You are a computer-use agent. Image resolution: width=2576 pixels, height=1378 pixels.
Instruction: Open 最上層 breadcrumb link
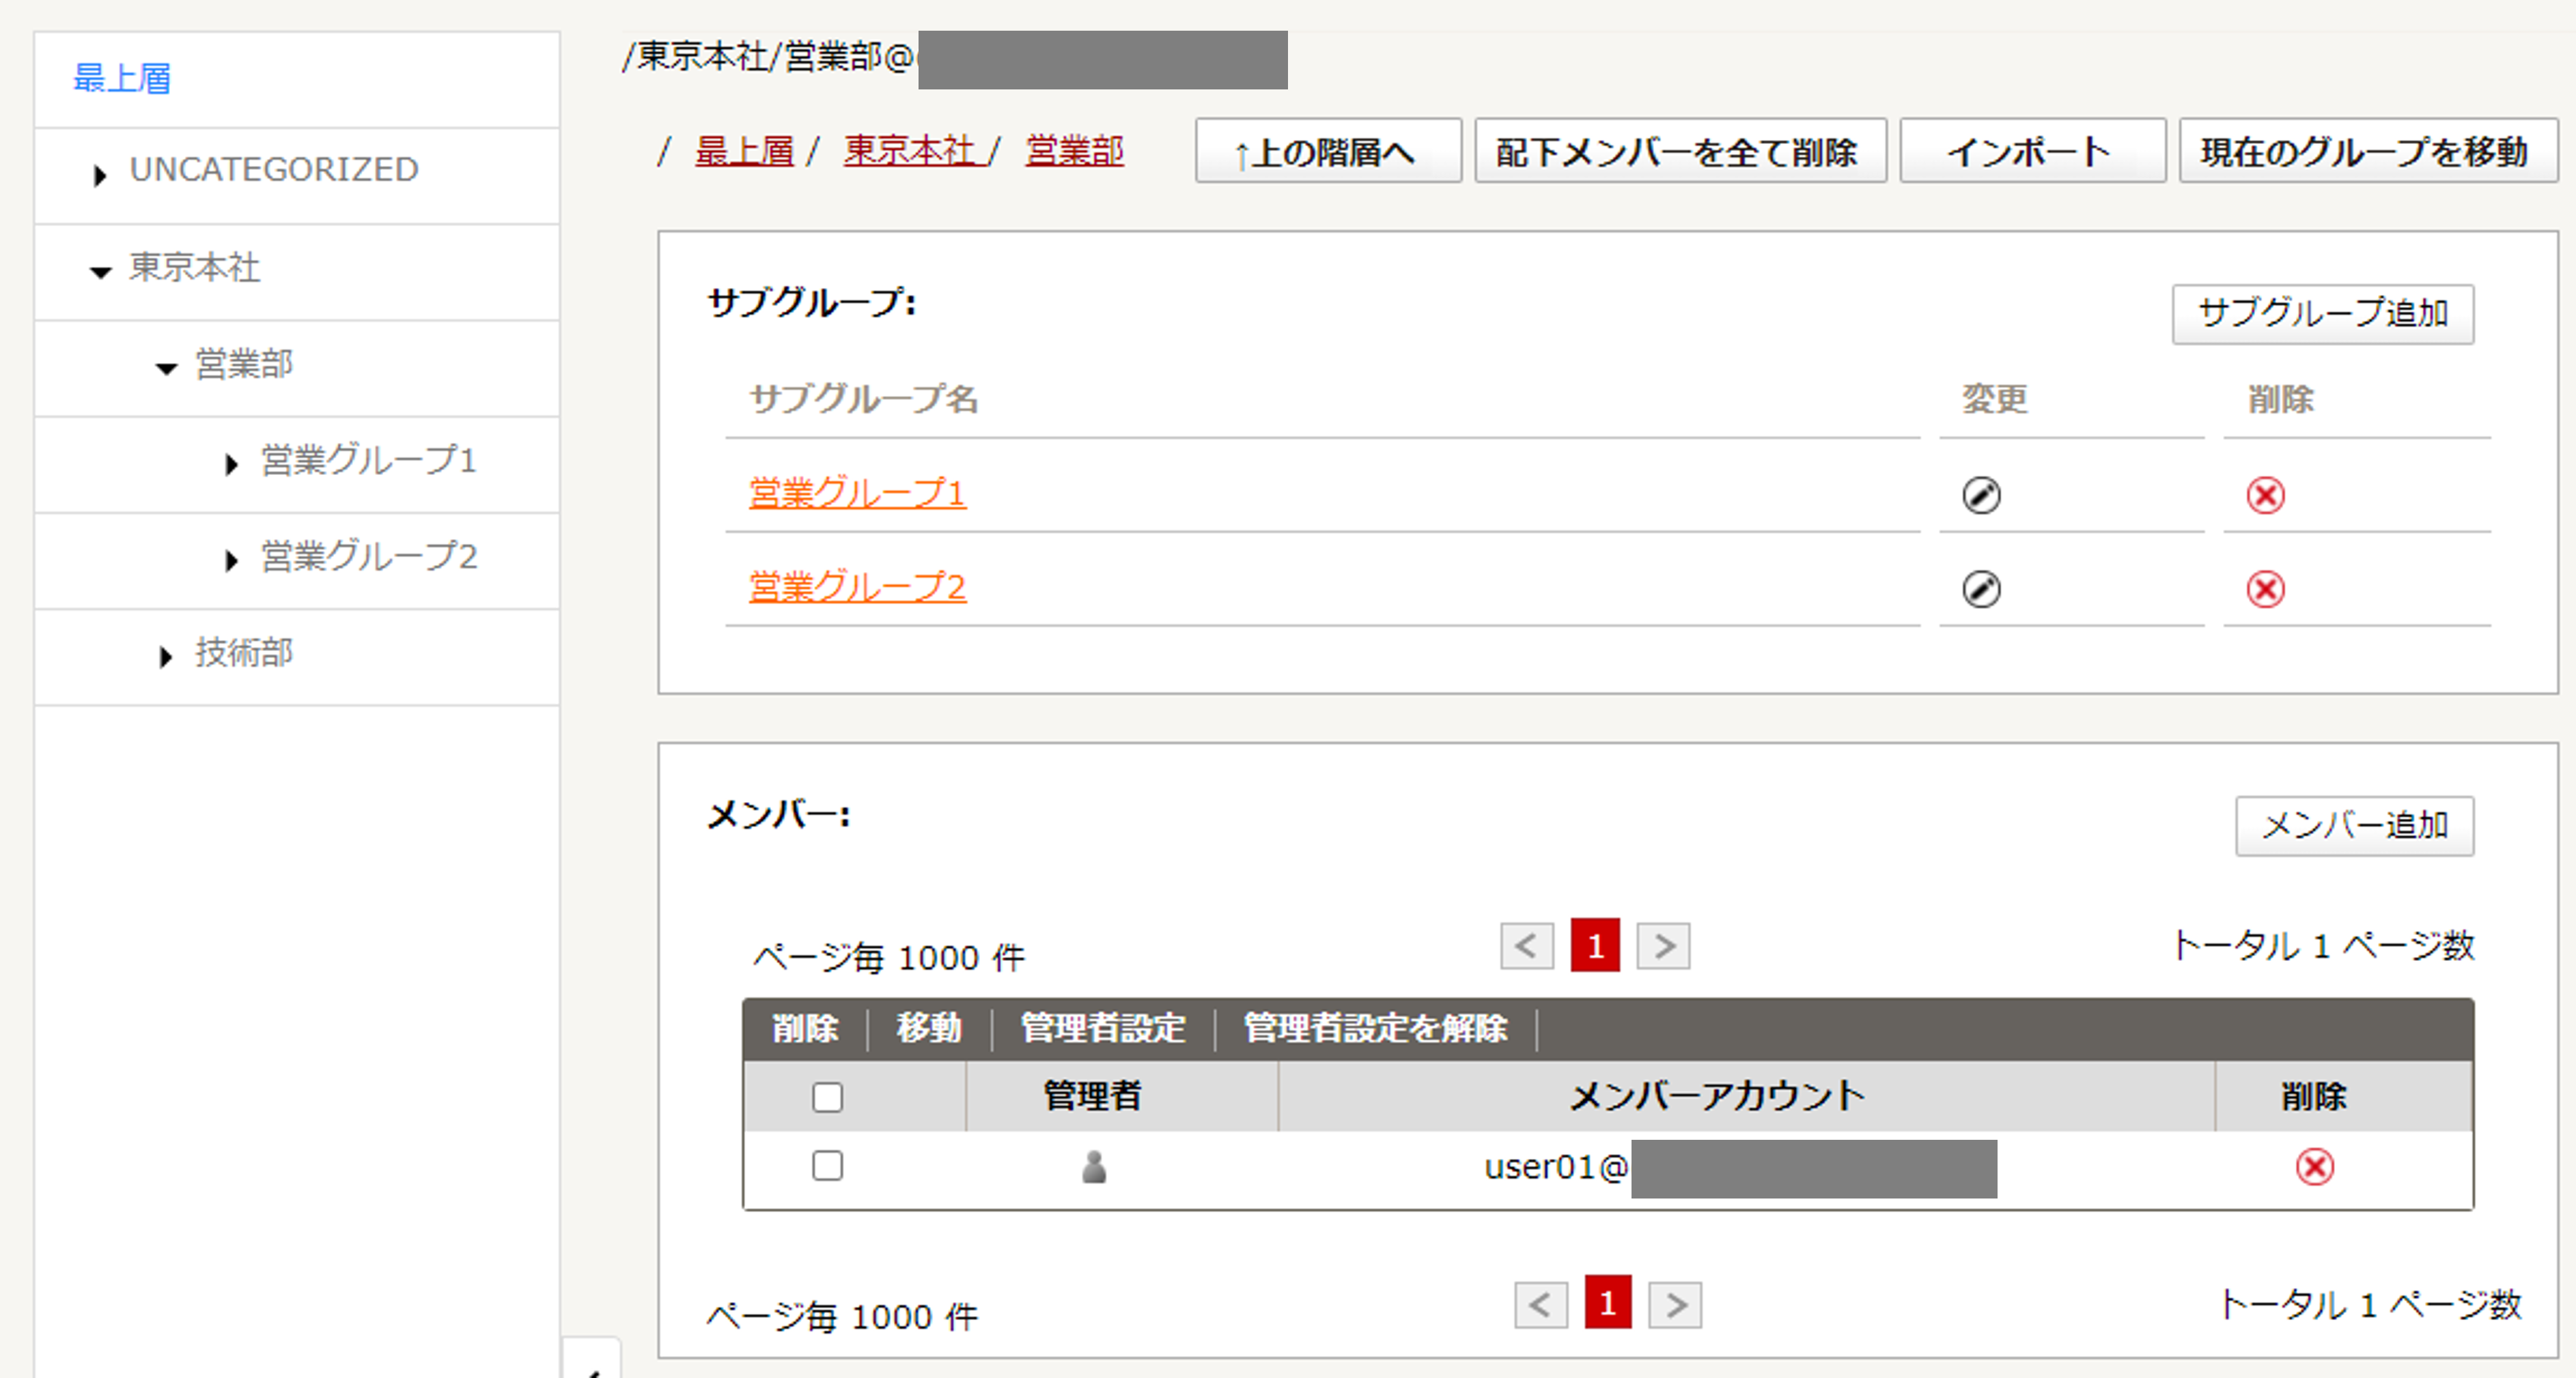point(744,151)
